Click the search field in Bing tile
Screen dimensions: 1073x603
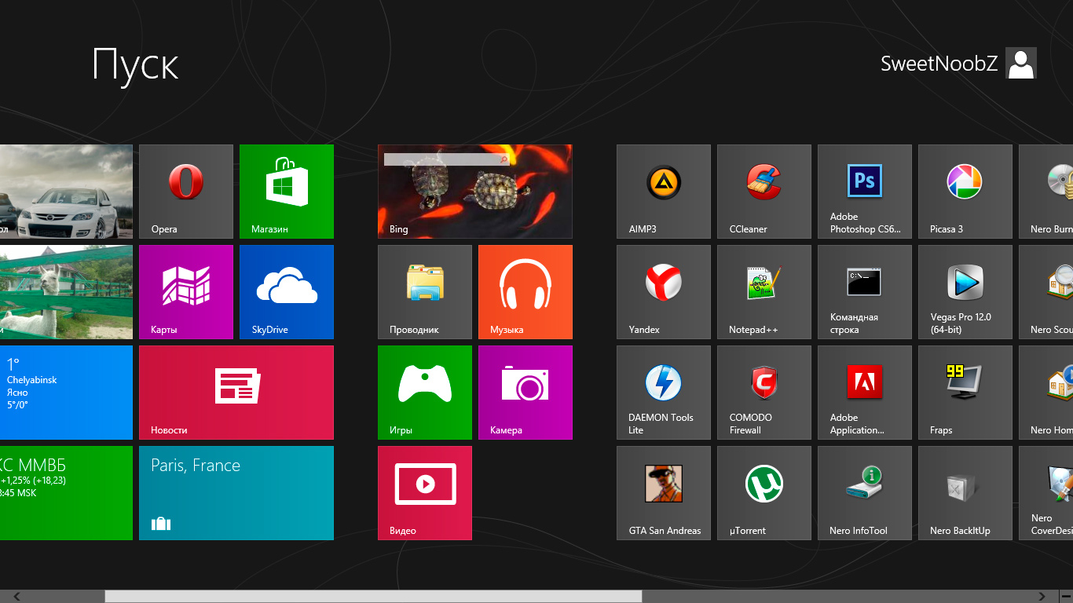click(447, 159)
